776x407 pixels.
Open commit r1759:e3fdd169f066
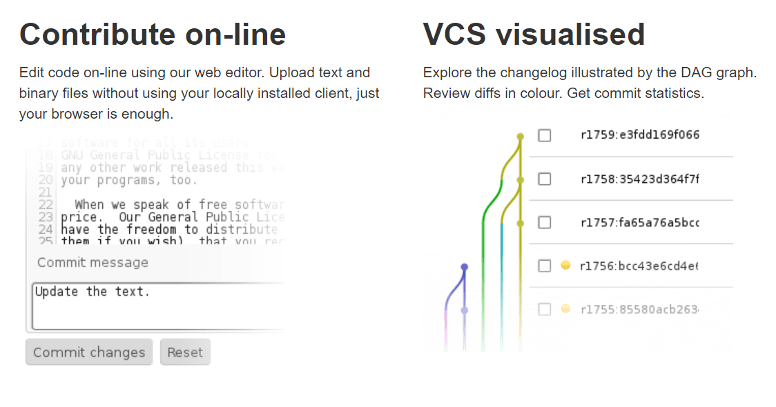pos(639,135)
